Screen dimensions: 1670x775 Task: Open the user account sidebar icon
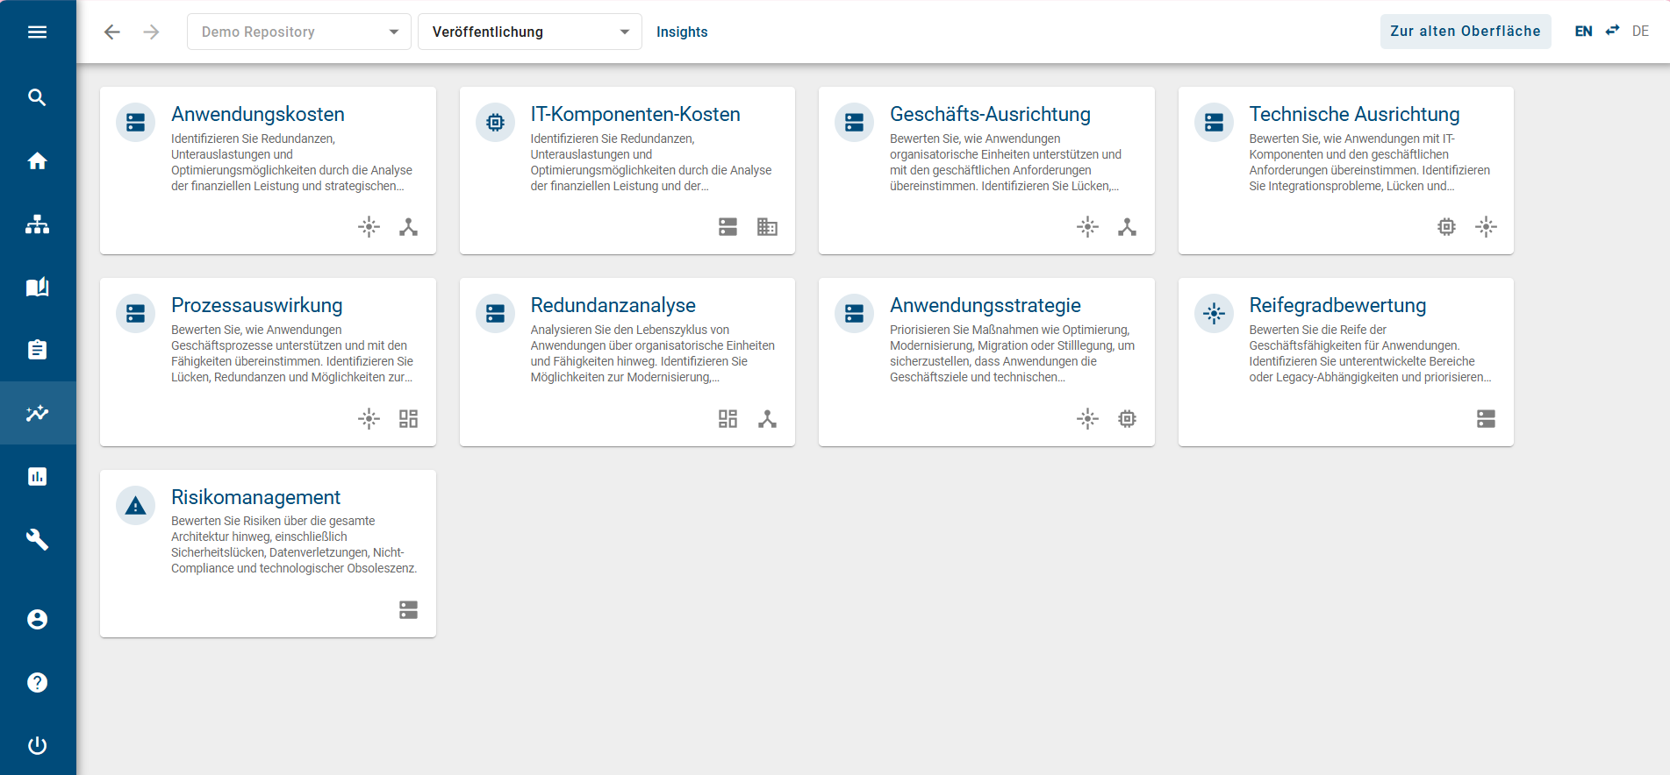pyautogui.click(x=37, y=620)
